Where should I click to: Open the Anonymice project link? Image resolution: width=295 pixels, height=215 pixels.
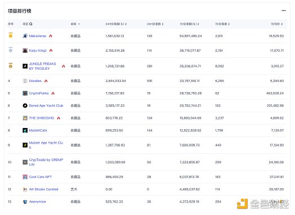pos(38,202)
